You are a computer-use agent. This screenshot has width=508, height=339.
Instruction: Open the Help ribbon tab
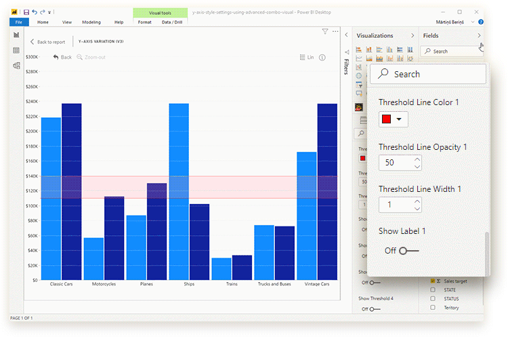(119, 22)
